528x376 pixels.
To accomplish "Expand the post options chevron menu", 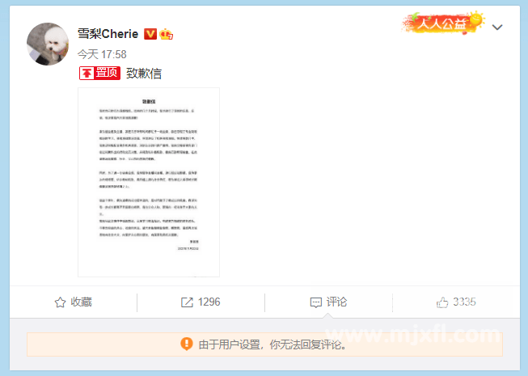I will point(497,27).
